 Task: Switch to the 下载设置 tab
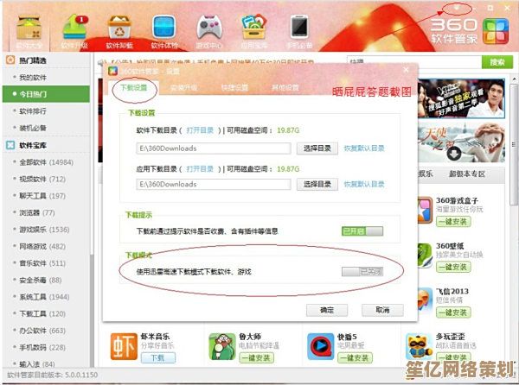pyautogui.click(x=134, y=87)
